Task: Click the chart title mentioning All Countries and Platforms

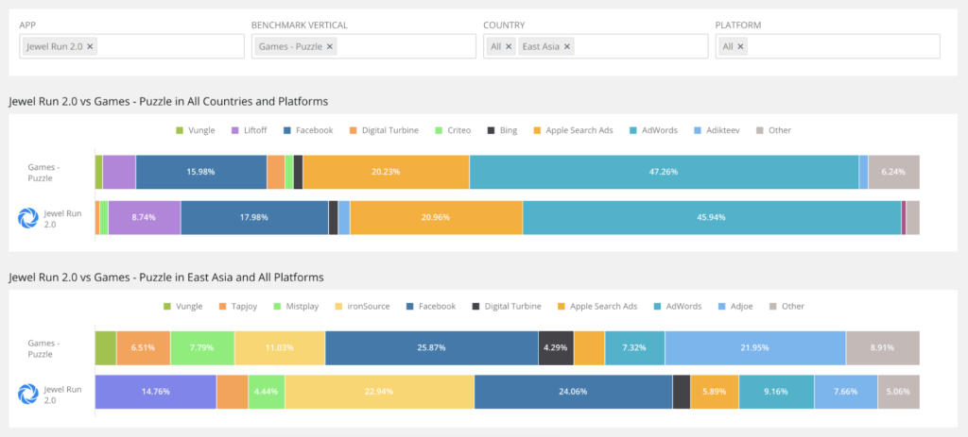Action: 168,101
